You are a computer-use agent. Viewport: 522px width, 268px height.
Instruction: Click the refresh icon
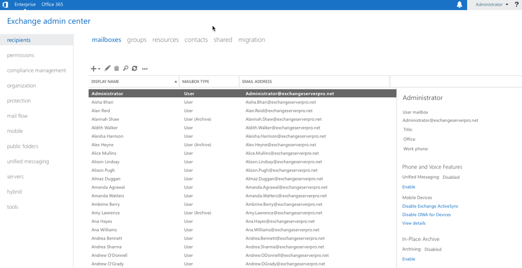[135, 68]
